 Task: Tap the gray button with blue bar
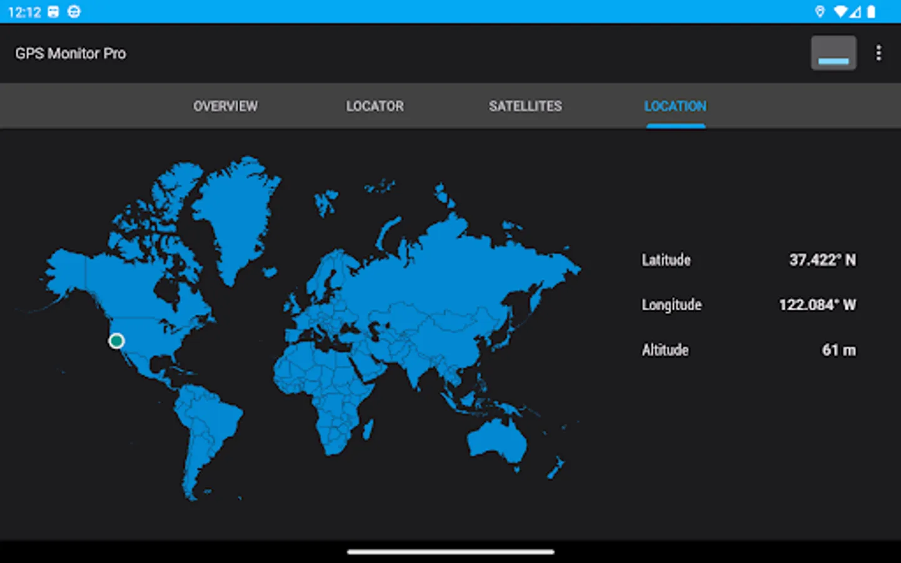pos(833,53)
